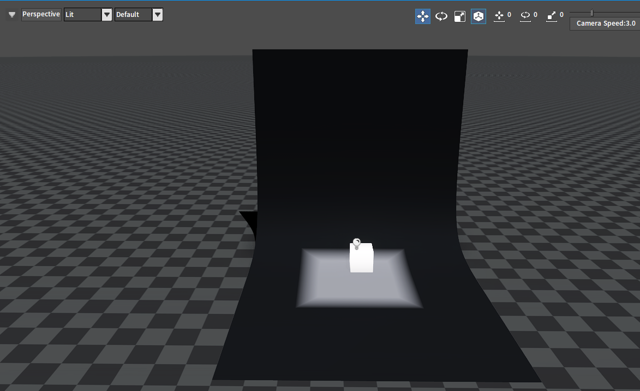The height and width of the screenshot is (391, 640).
Task: Click the rotation snap value 0
Action: (535, 15)
